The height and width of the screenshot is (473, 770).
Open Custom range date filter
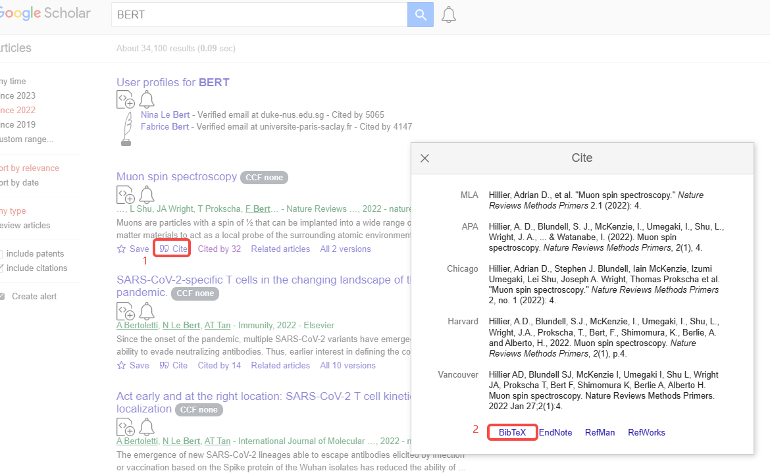point(26,139)
